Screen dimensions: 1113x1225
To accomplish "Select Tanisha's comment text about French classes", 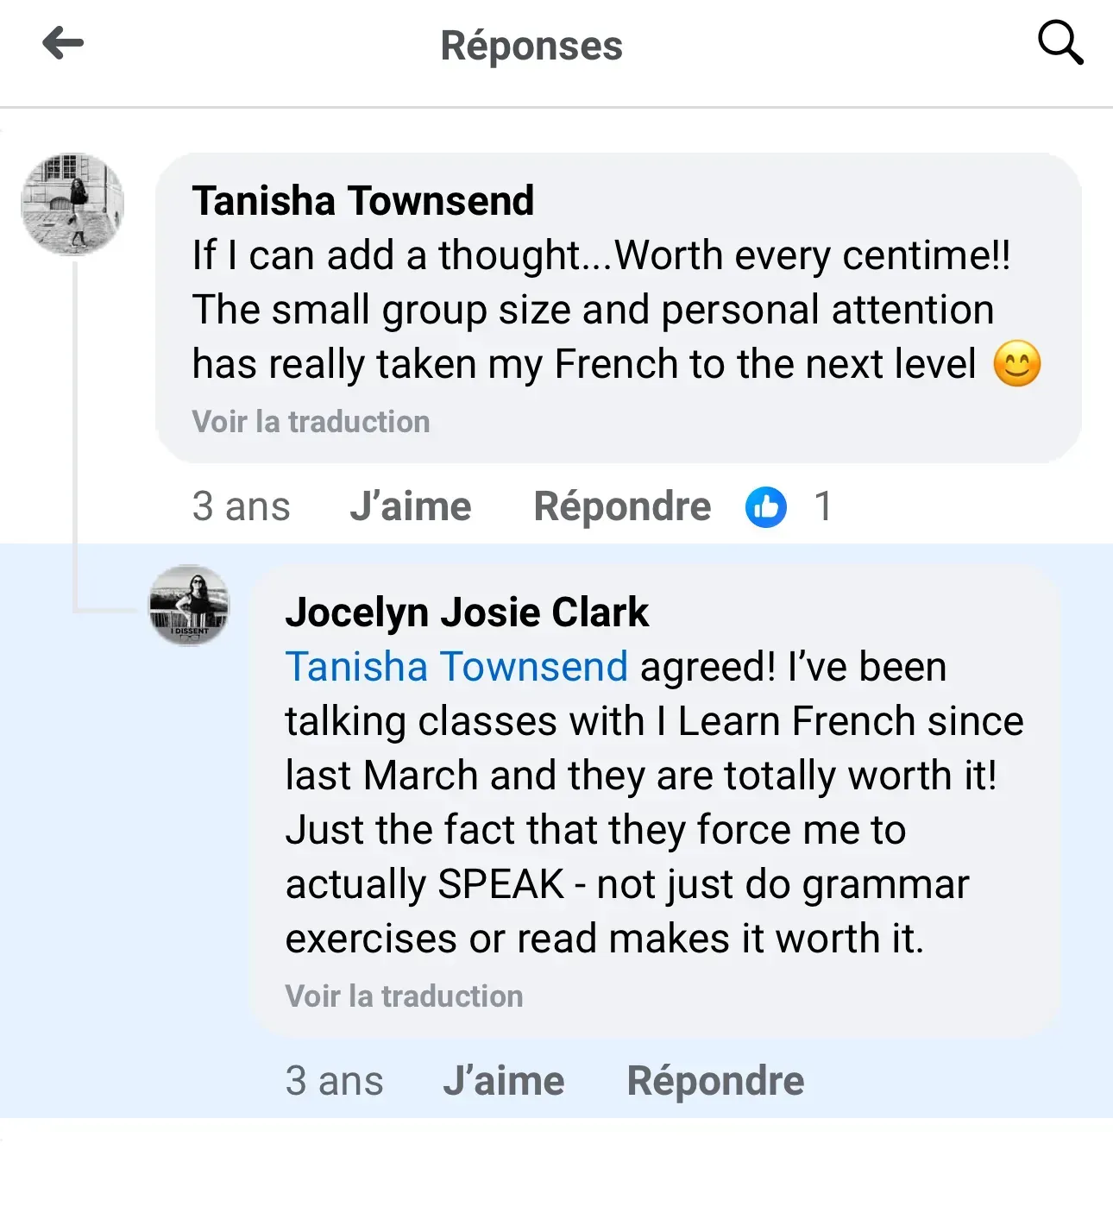I will coord(593,310).
